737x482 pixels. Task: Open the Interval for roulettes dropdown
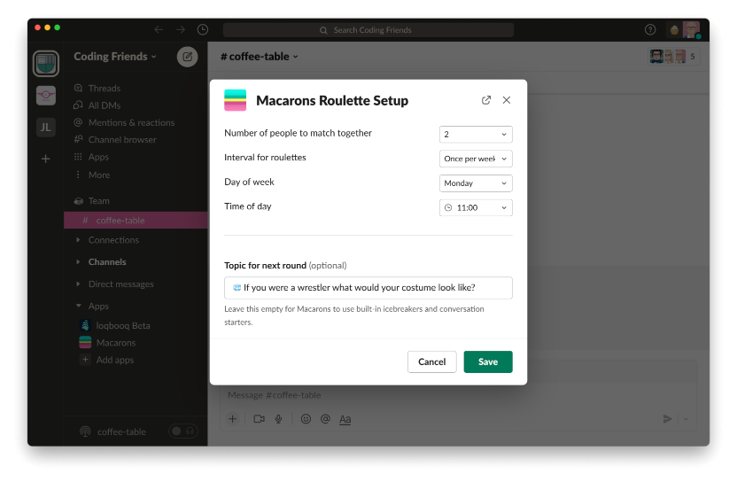(x=476, y=159)
